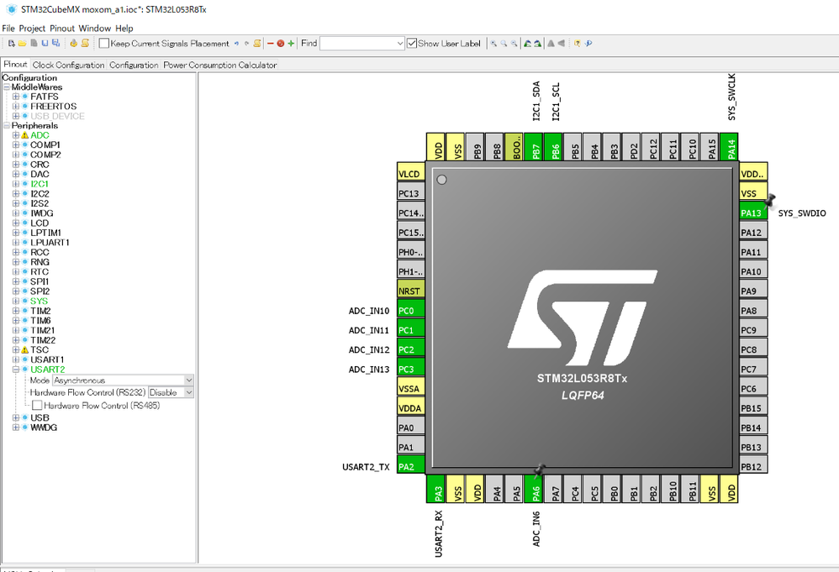Click the orange gear generate code icon
Screen dimensions: 839x572
(73, 44)
